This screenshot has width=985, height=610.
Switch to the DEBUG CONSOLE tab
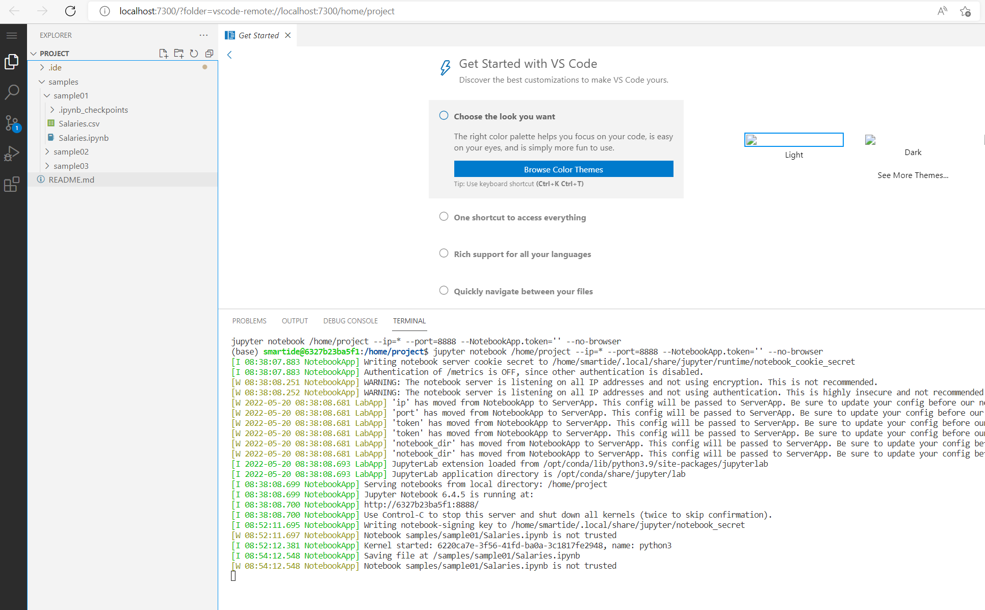pos(350,321)
